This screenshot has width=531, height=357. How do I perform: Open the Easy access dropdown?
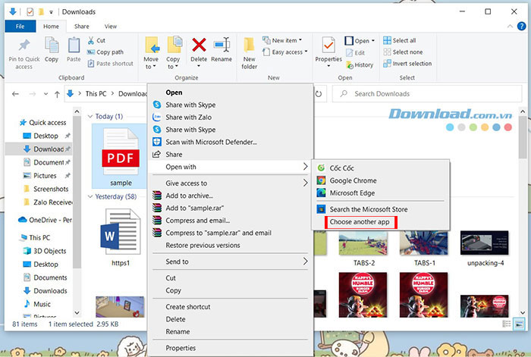click(x=287, y=52)
